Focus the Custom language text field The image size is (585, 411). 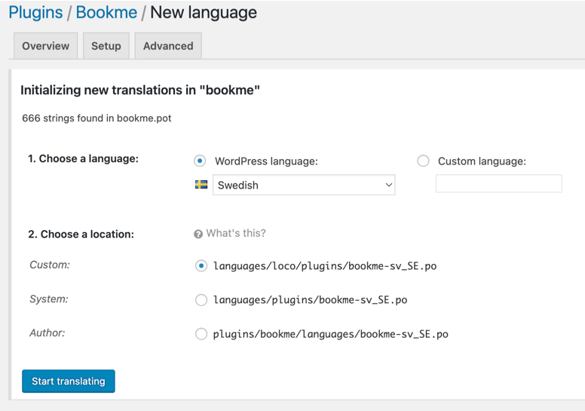[x=498, y=183]
